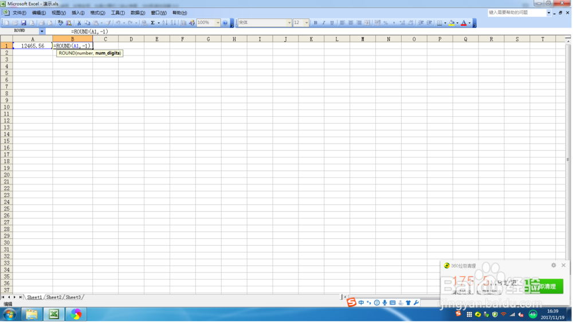This screenshot has height=323, width=573.
Task: Click the Windows Start button
Action: coord(10,314)
